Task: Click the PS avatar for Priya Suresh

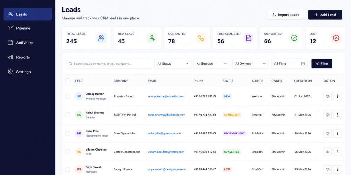Action: click(x=79, y=169)
